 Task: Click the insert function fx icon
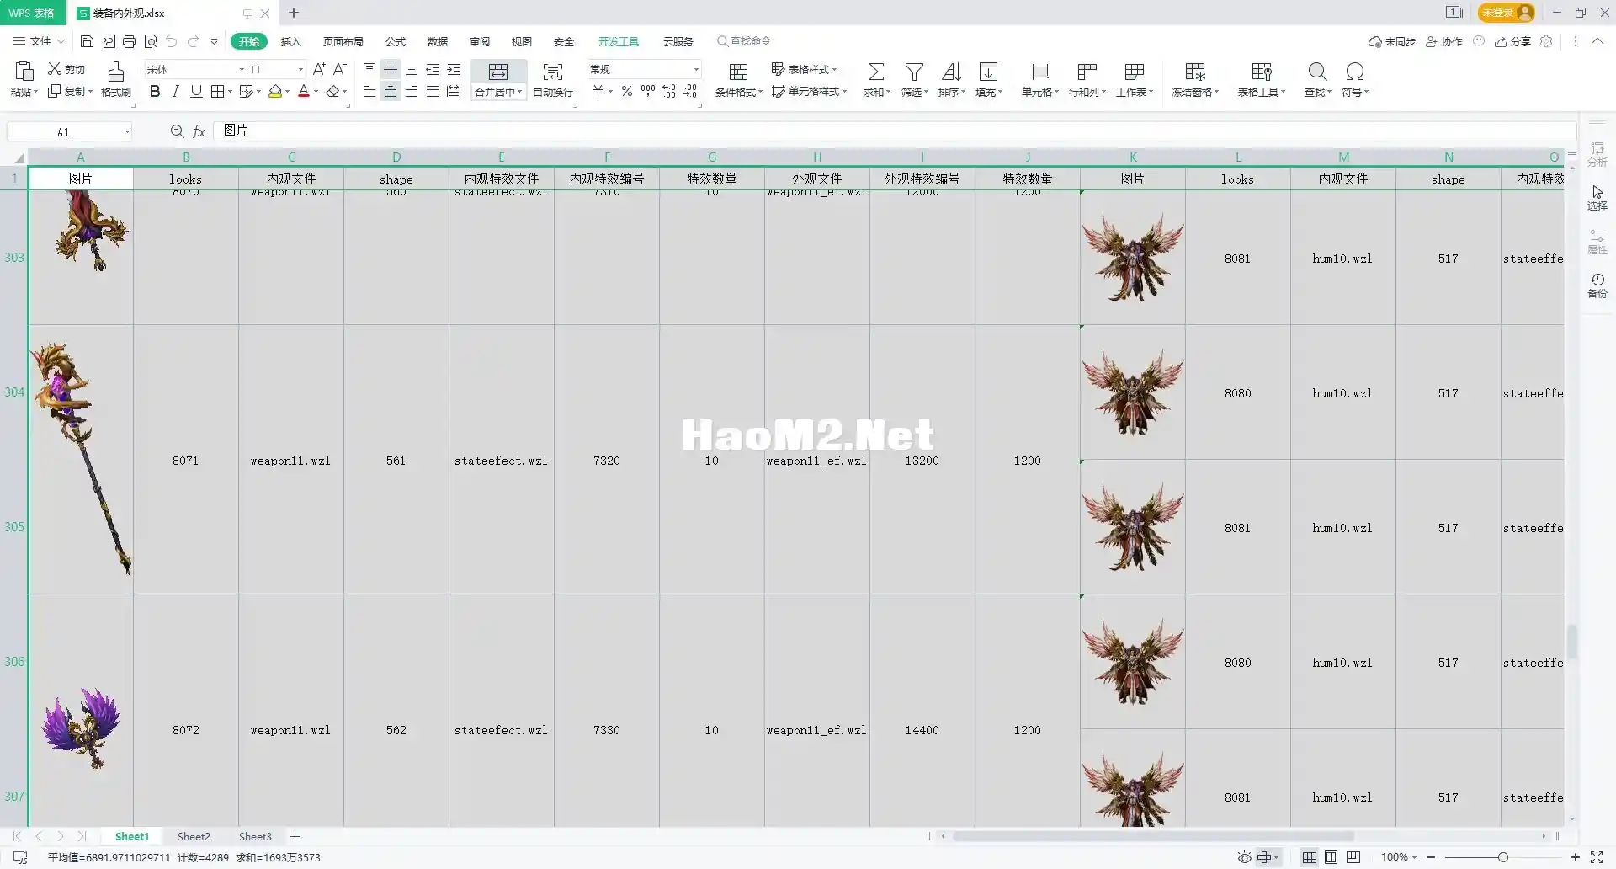pyautogui.click(x=199, y=131)
